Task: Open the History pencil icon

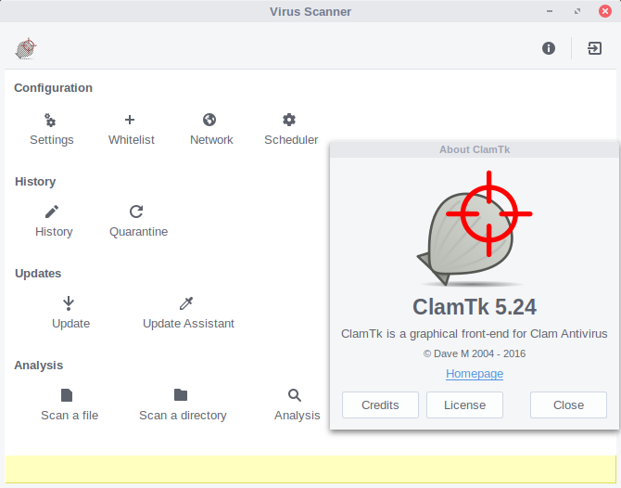Action: (52, 212)
